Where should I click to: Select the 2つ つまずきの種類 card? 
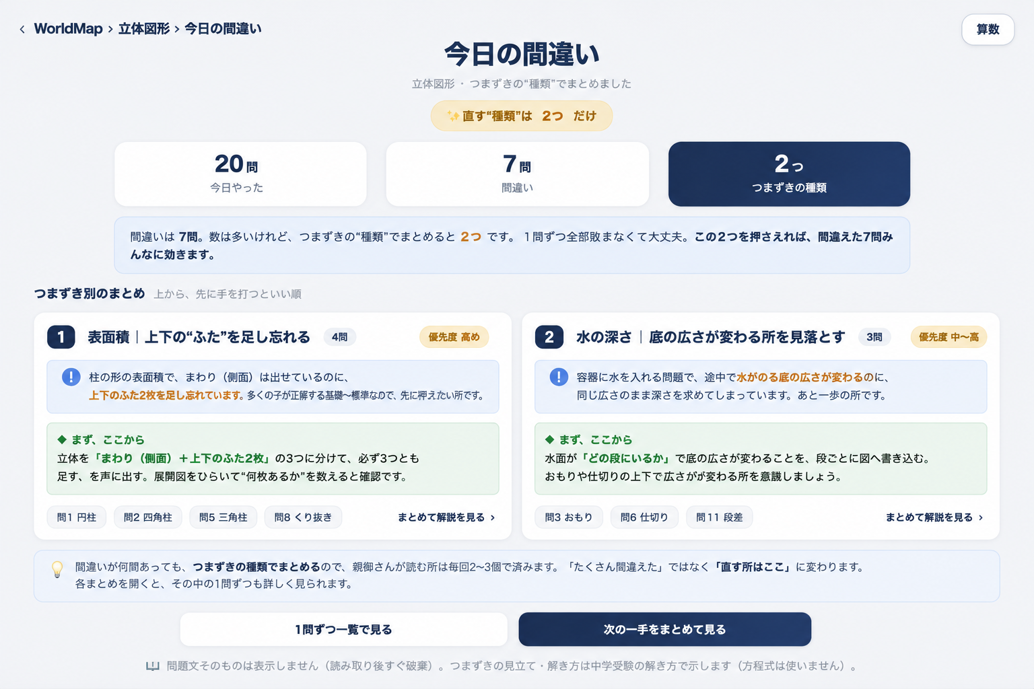point(789,174)
